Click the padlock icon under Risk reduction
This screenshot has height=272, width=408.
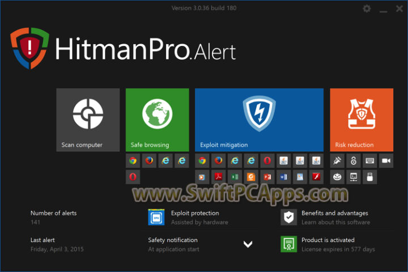354,160
